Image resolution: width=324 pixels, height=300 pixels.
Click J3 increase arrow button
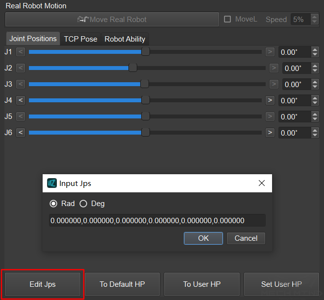pos(274,84)
